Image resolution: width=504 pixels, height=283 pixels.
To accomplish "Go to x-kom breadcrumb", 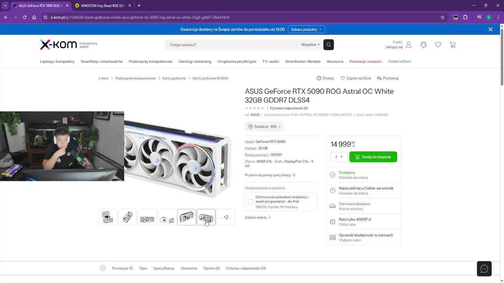I will 104,78.
